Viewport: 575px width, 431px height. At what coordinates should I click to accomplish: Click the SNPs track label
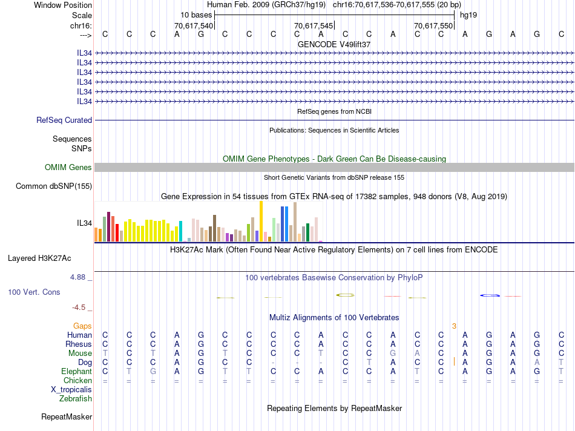[x=82, y=148]
